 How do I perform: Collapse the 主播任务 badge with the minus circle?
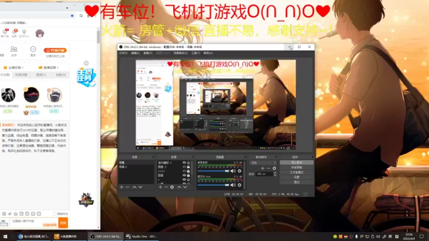pos(86,63)
